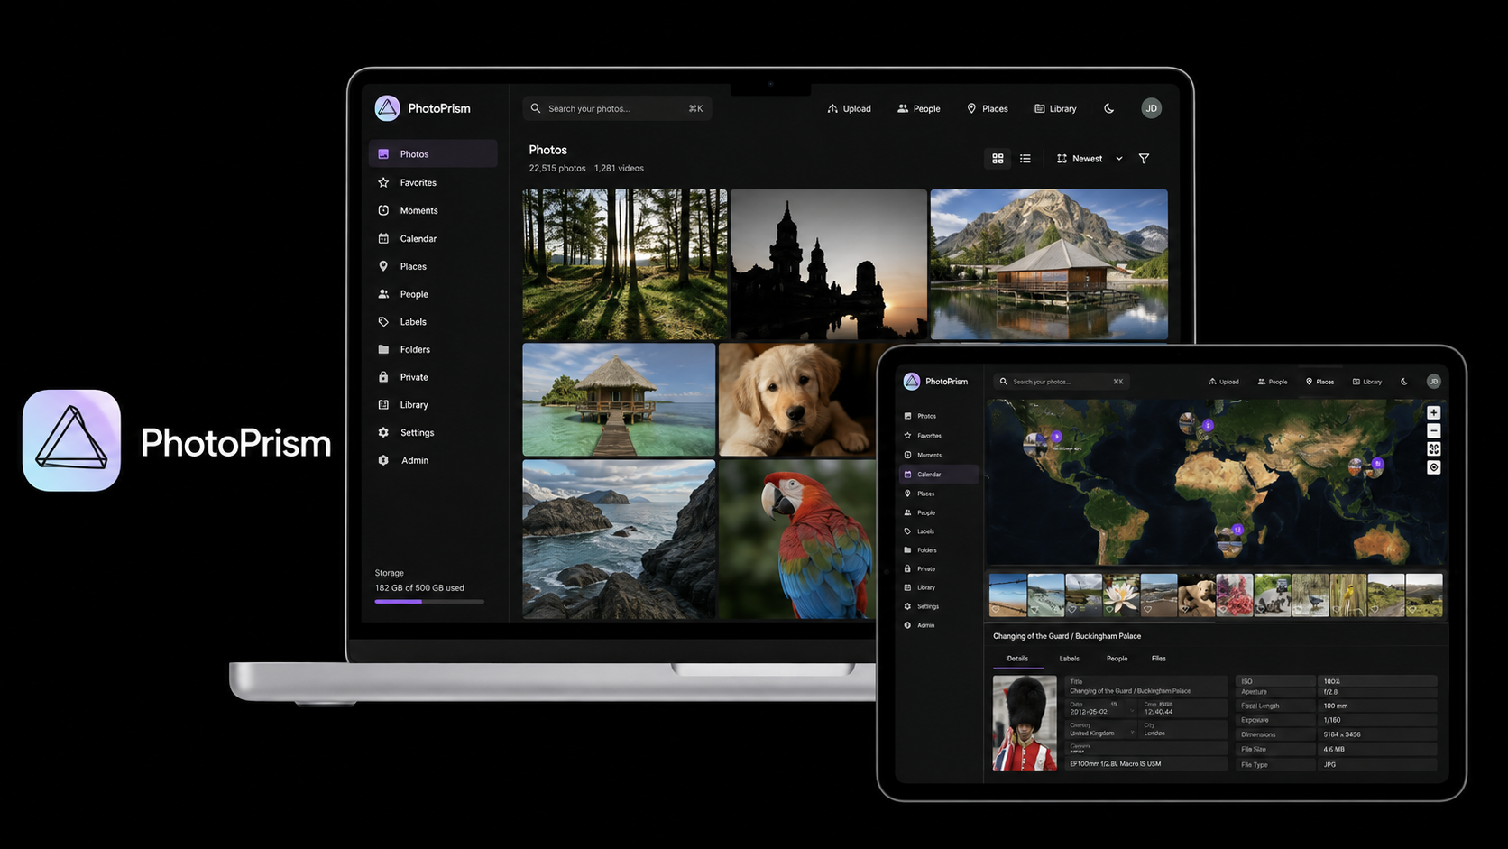Click Upload in the tablet top bar
The width and height of the screenshot is (1508, 849).
point(1224,382)
